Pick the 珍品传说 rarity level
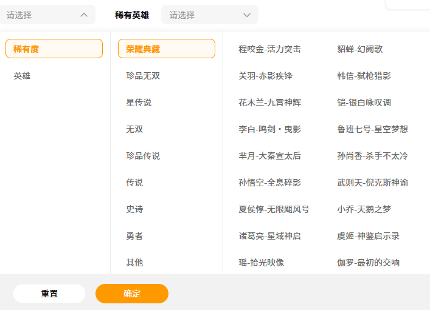The image size is (430, 310). [x=143, y=156]
